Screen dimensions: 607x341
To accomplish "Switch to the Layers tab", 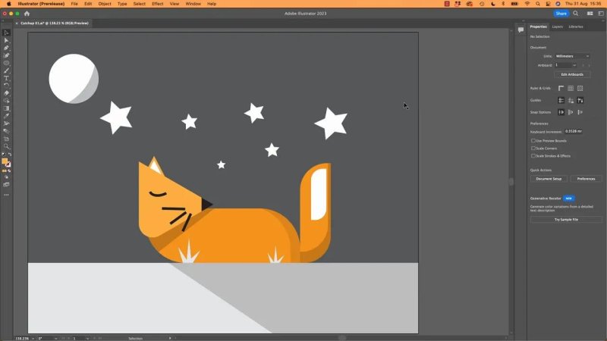I will [558, 27].
